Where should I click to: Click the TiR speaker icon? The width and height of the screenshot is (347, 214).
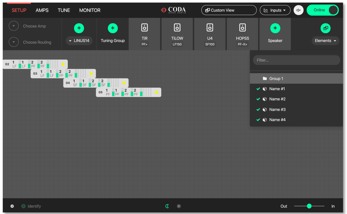point(145,28)
